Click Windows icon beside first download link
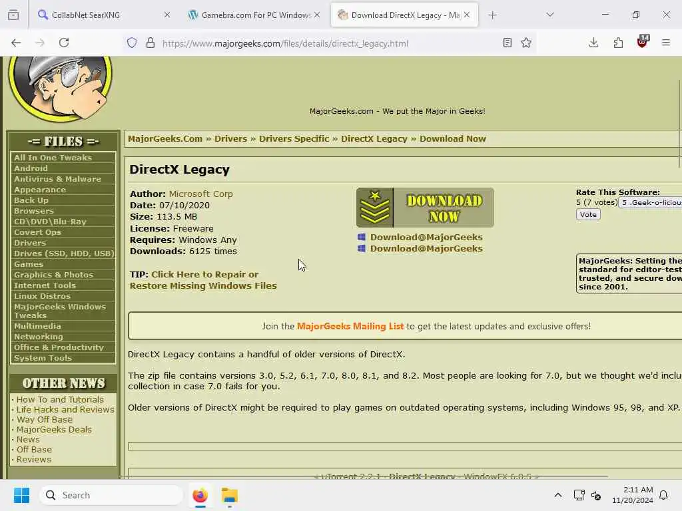 (x=362, y=238)
